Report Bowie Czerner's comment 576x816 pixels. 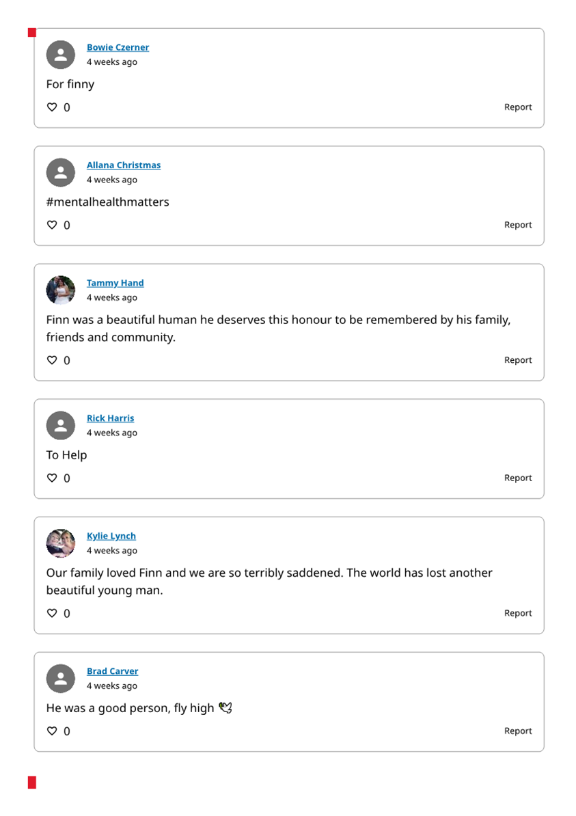point(518,107)
